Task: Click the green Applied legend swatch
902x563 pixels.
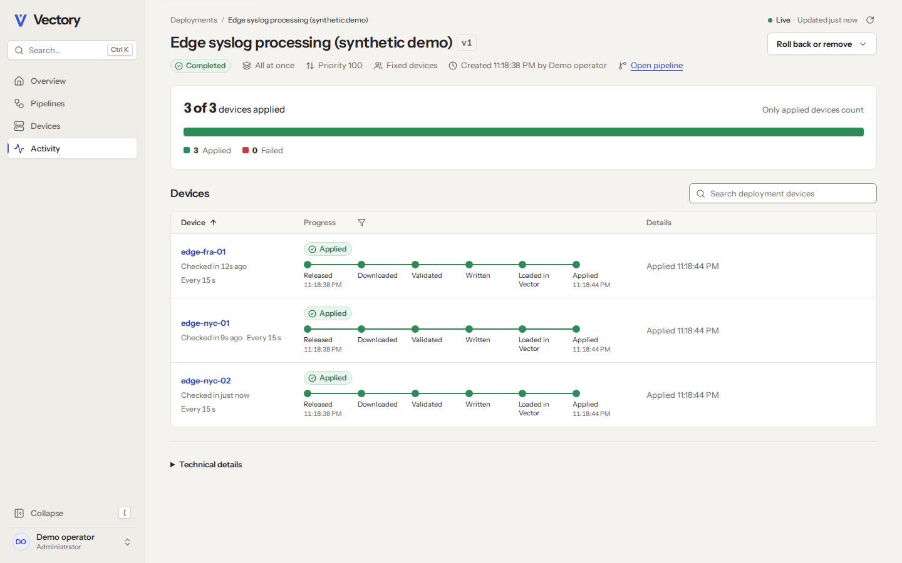Action: click(187, 150)
